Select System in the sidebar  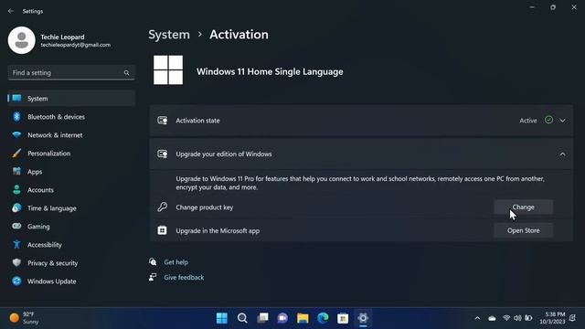[x=71, y=99]
